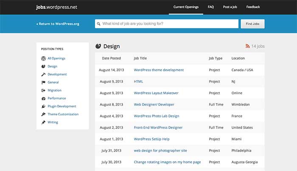The width and height of the screenshot is (297, 171).
Task: Click the Miami location cell
Action: click(236, 139)
